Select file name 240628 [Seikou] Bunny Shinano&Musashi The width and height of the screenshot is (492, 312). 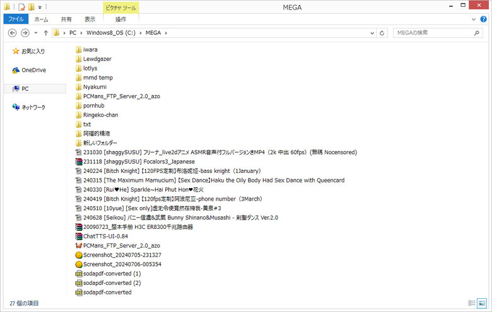[180, 218]
